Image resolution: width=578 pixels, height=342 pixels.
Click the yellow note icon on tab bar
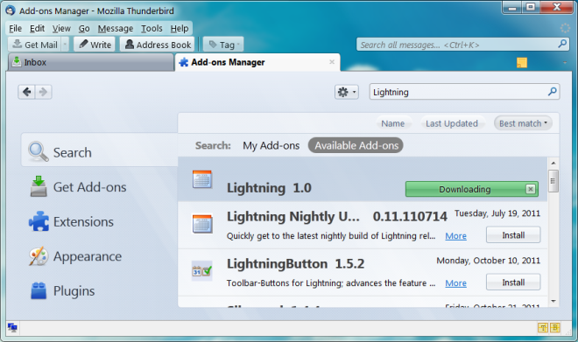pyautogui.click(x=522, y=63)
